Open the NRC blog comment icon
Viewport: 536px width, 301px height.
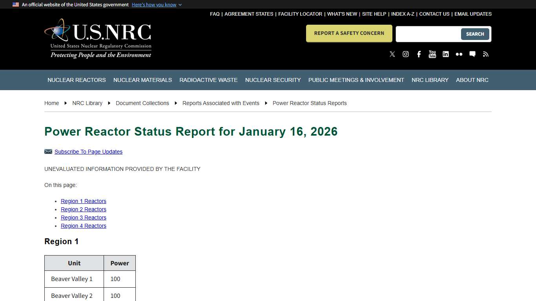point(472,54)
